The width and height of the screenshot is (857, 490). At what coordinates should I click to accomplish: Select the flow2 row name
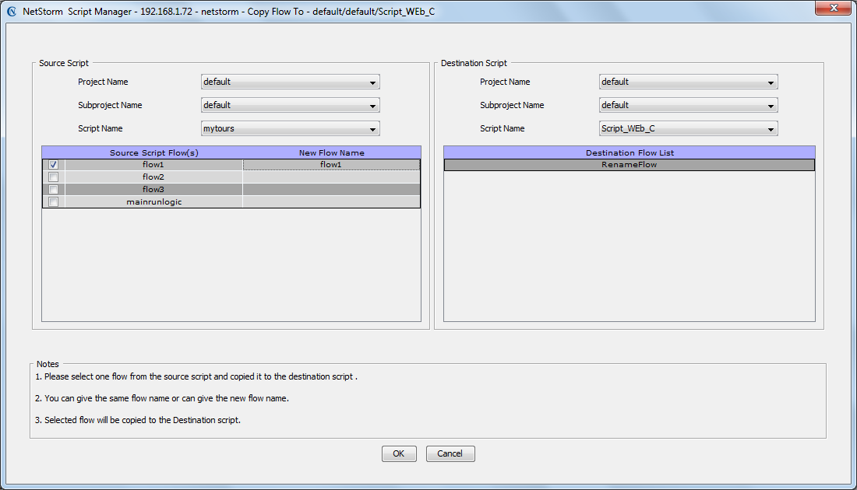(x=153, y=177)
